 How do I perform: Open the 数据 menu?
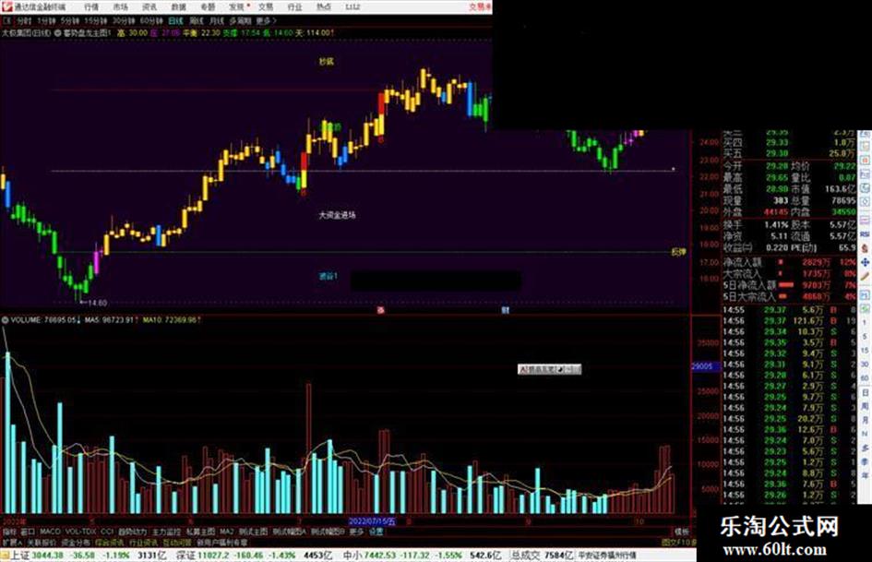[x=178, y=6]
